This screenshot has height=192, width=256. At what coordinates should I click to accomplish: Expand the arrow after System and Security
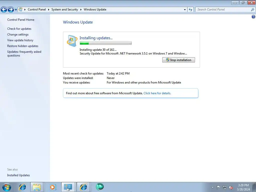coord(81,10)
